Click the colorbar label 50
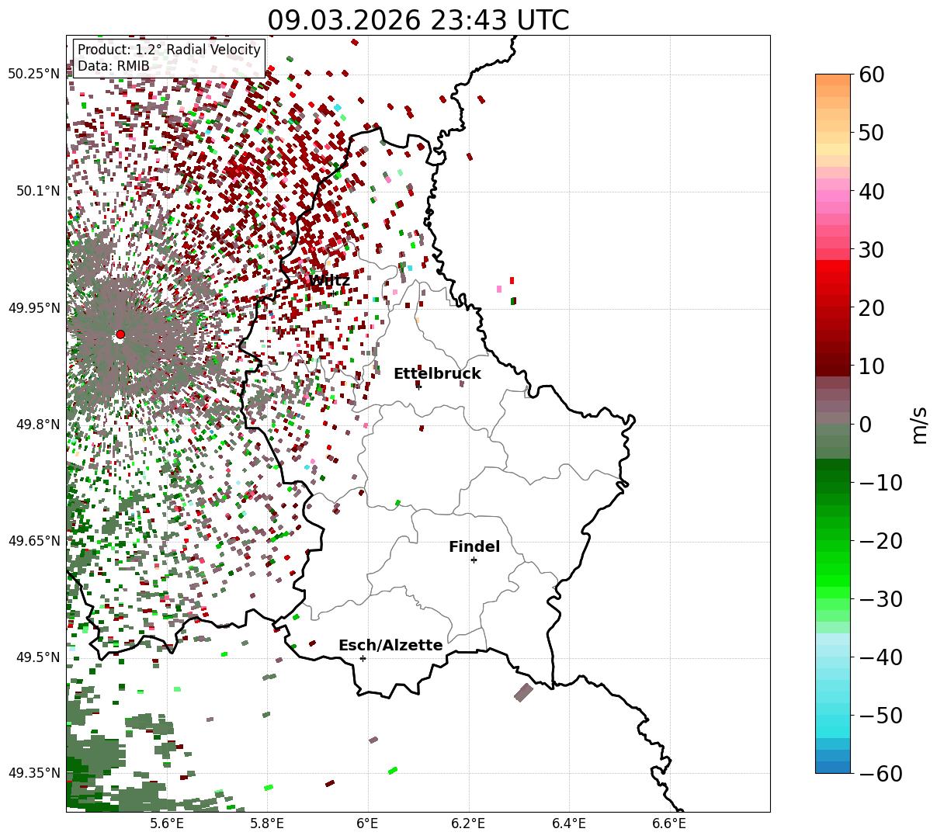The image size is (937, 839). pos(872,133)
